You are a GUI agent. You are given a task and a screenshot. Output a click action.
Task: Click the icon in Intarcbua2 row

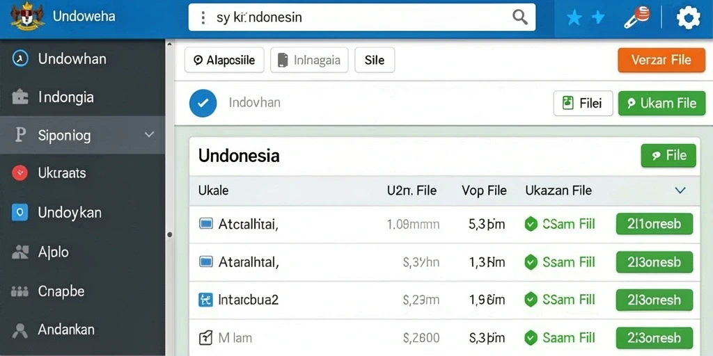click(x=206, y=299)
